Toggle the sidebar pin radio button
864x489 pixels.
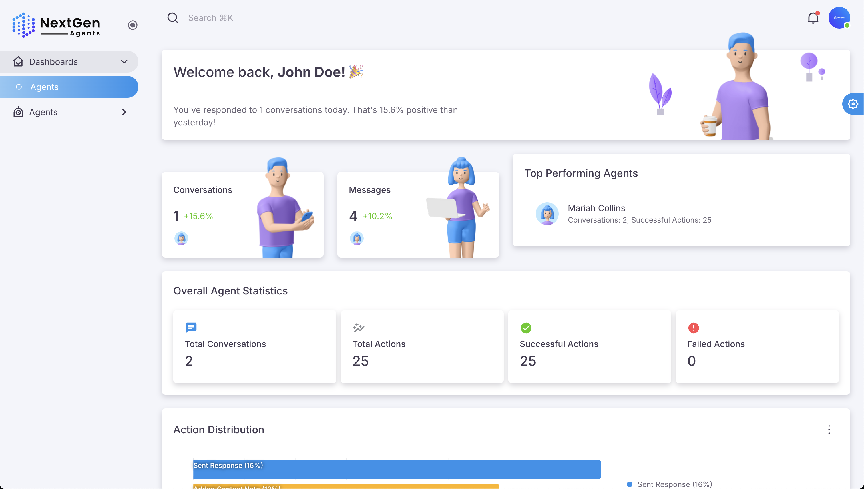pos(132,25)
